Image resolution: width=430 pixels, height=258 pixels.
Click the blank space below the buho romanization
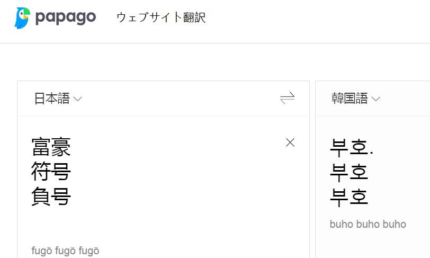[371, 245]
